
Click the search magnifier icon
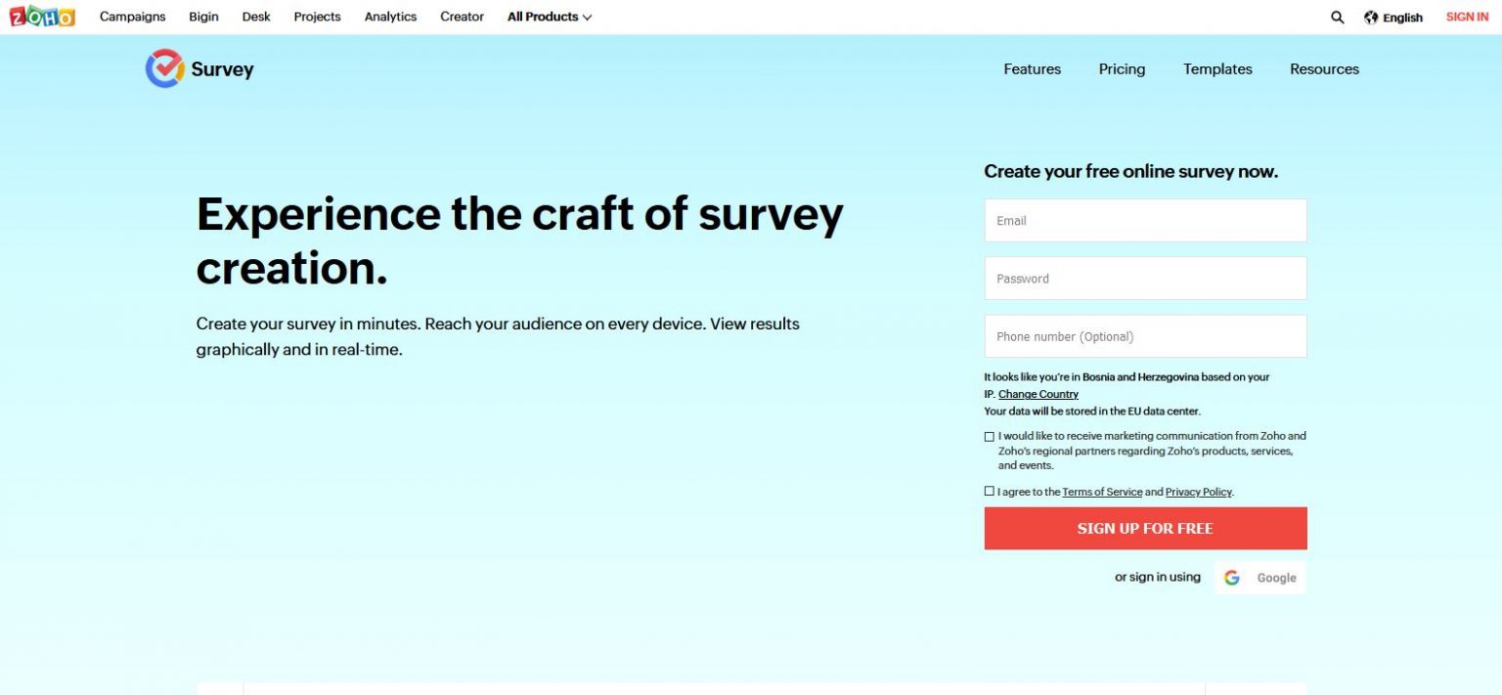click(1337, 17)
